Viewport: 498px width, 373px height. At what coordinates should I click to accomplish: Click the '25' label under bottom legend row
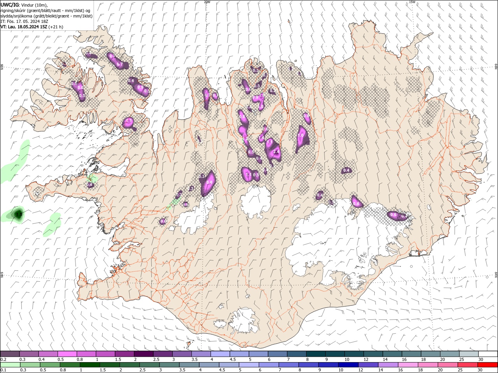461,370
